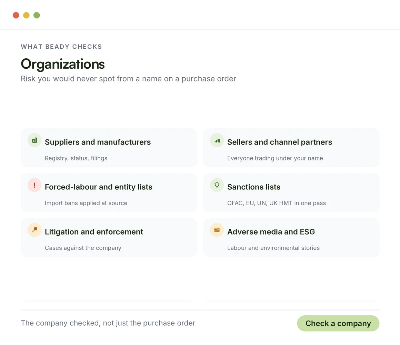400x345 pixels.
Task: Click the red exclamation icon for Forced-labour lists
Action: 34,185
